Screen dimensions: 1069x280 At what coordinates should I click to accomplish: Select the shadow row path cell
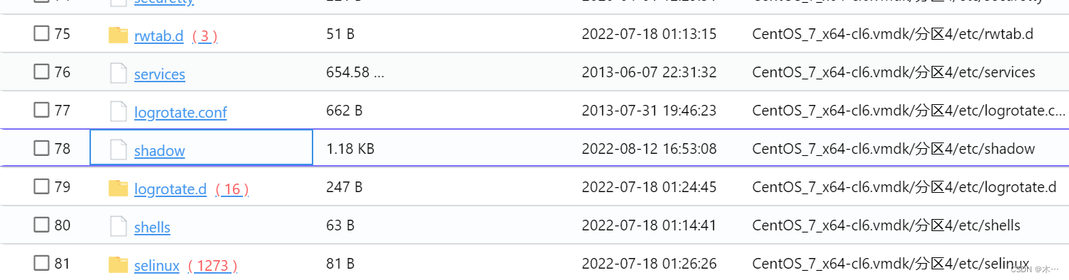(x=893, y=150)
